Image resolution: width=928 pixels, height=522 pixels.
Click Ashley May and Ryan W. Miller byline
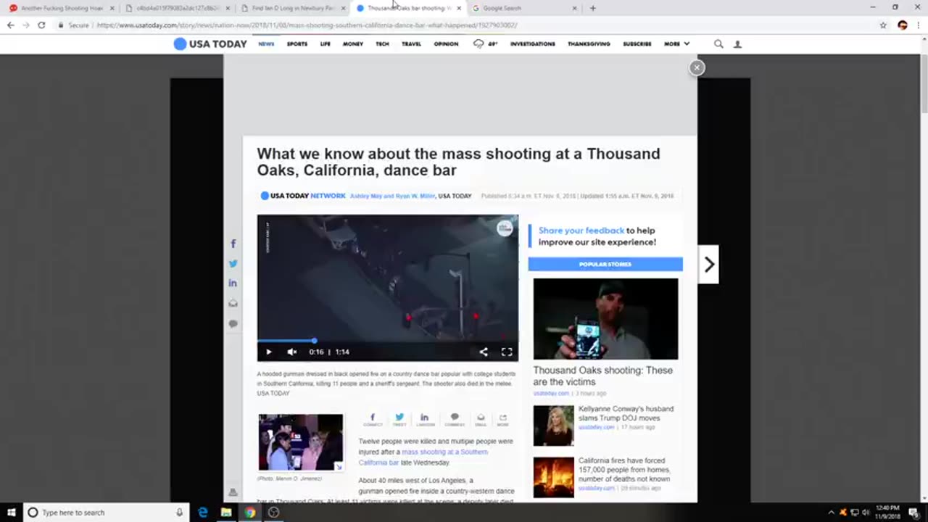392,196
